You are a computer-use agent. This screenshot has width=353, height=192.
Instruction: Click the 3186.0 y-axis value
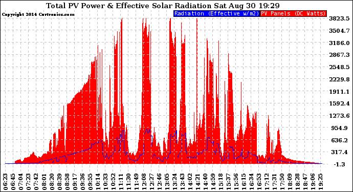pos(339,43)
